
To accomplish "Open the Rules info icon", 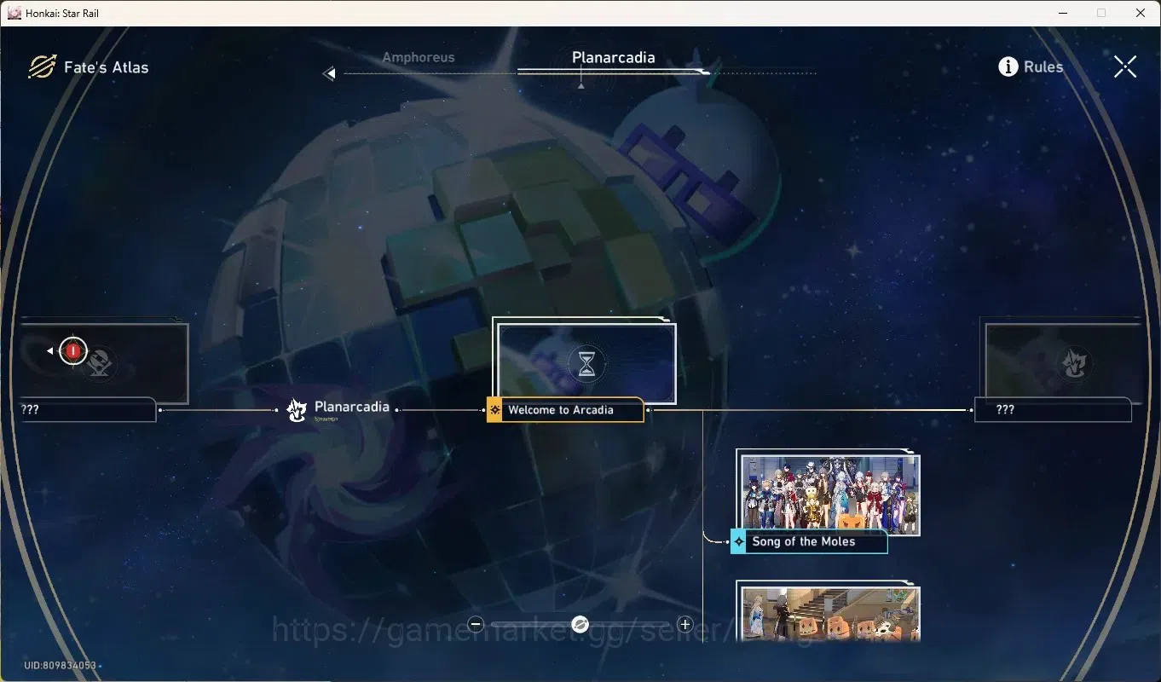I will 1008,66.
